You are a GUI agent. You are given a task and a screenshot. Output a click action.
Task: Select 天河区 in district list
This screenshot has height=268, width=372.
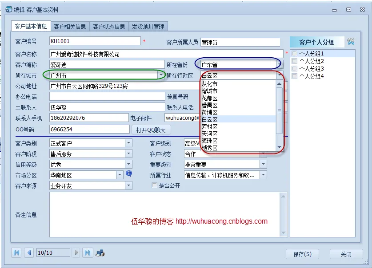tap(238, 134)
